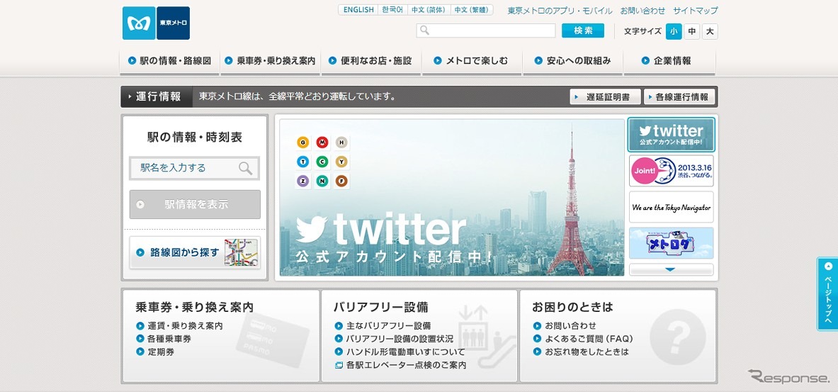
Task: Open お問い合わせ link in header
Action: coord(643,11)
